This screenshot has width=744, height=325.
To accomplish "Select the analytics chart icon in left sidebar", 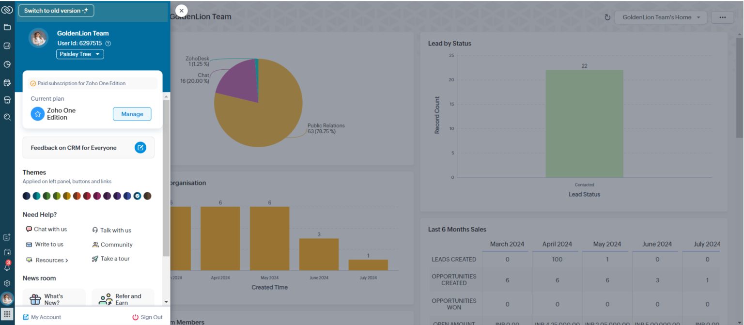I will click(7, 46).
